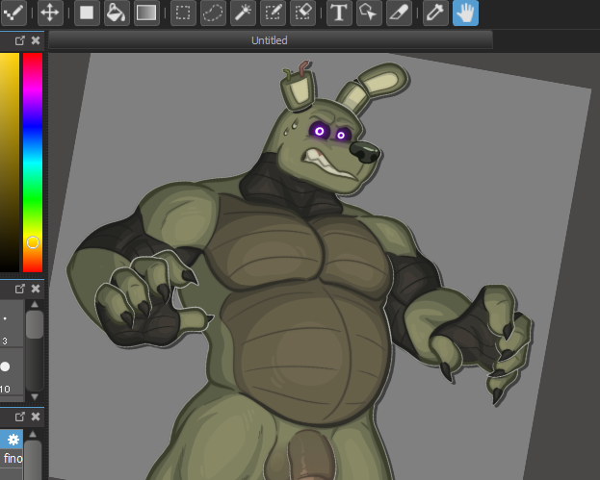The width and height of the screenshot is (600, 480).
Task: Click brush size scrollbar up arrow
Action: [35, 305]
